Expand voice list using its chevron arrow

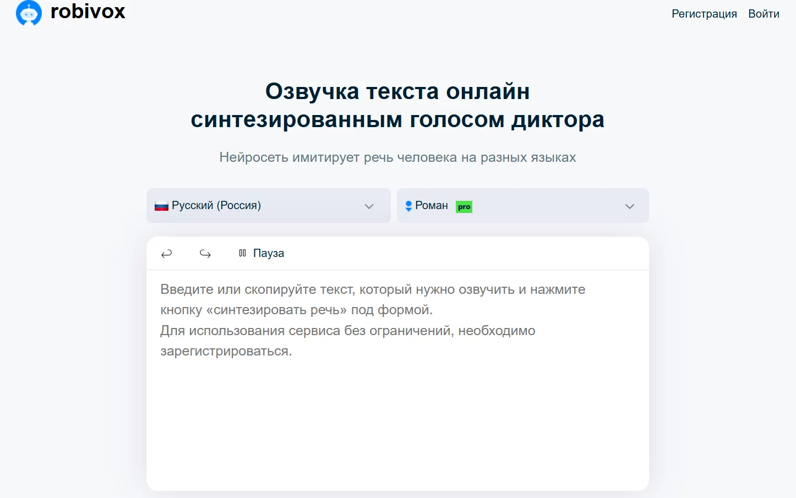(630, 206)
